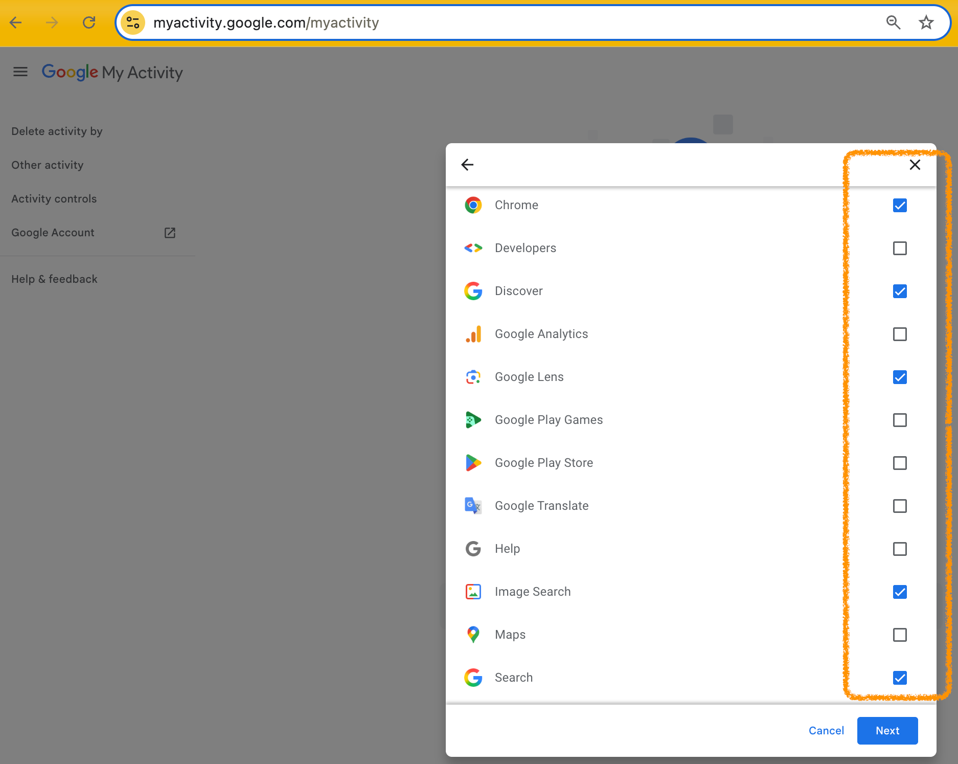Screen dimensions: 958x764
Task: Click the Cancel button
Action: coord(826,731)
